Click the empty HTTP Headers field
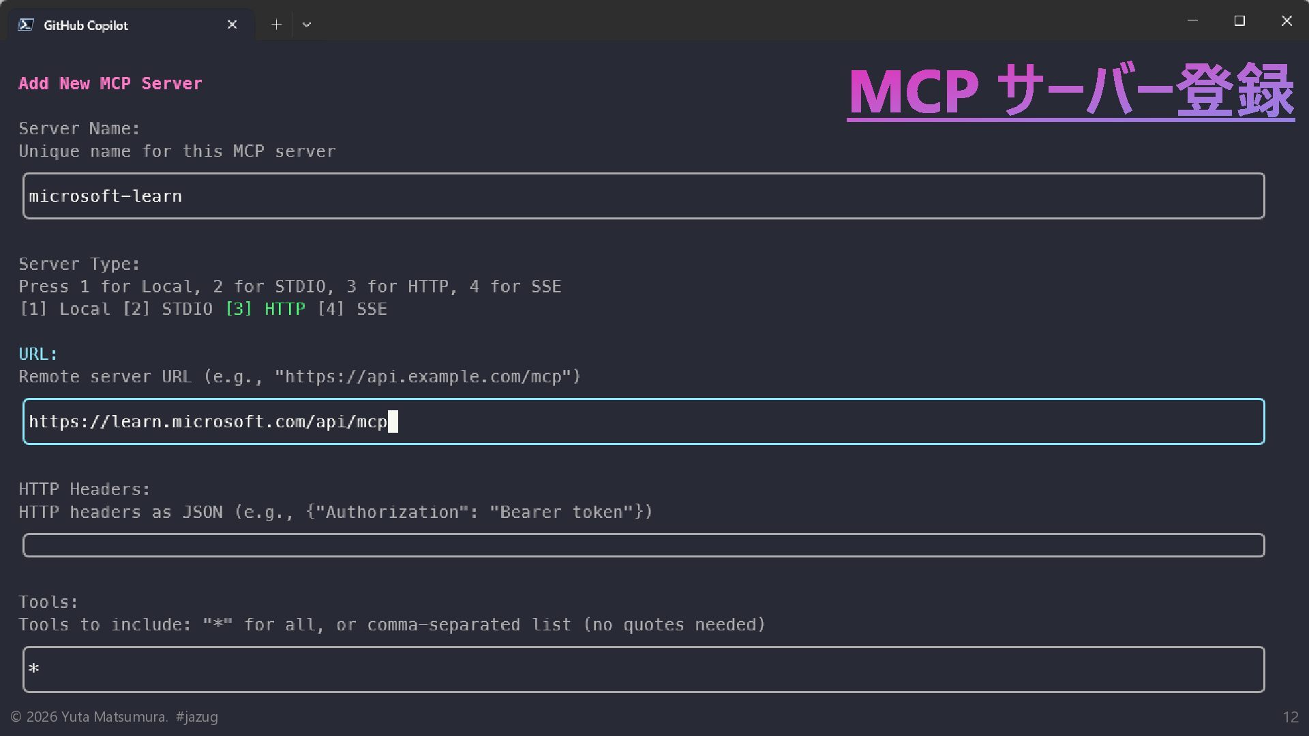 (x=643, y=545)
